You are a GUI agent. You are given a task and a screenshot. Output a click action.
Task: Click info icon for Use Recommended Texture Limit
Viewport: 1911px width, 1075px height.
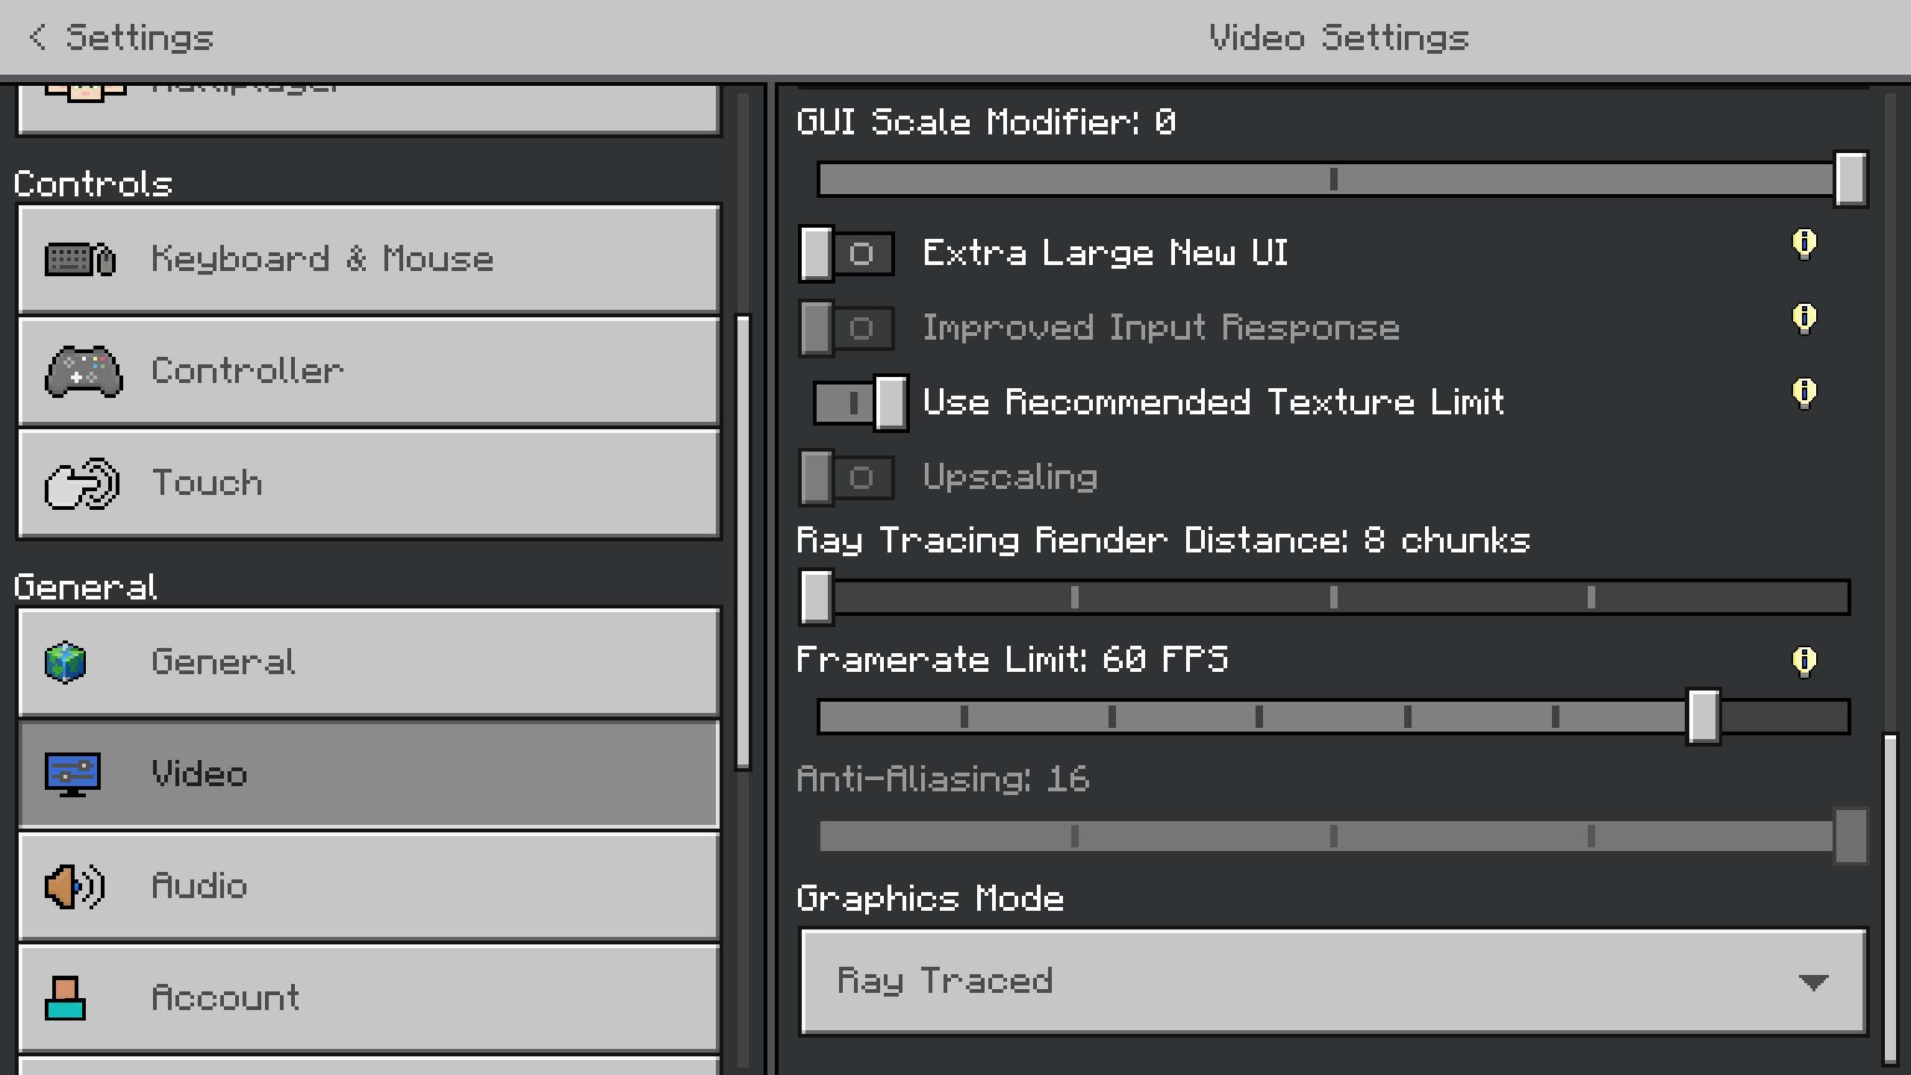click(x=1804, y=393)
